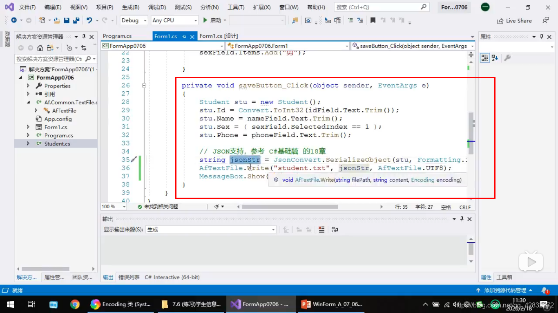
Task: Undo the last edit via the toolbar arrow
Action: [89, 20]
